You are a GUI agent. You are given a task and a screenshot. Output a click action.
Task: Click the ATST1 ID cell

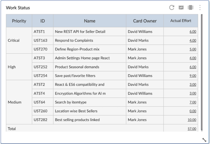(x=43, y=32)
